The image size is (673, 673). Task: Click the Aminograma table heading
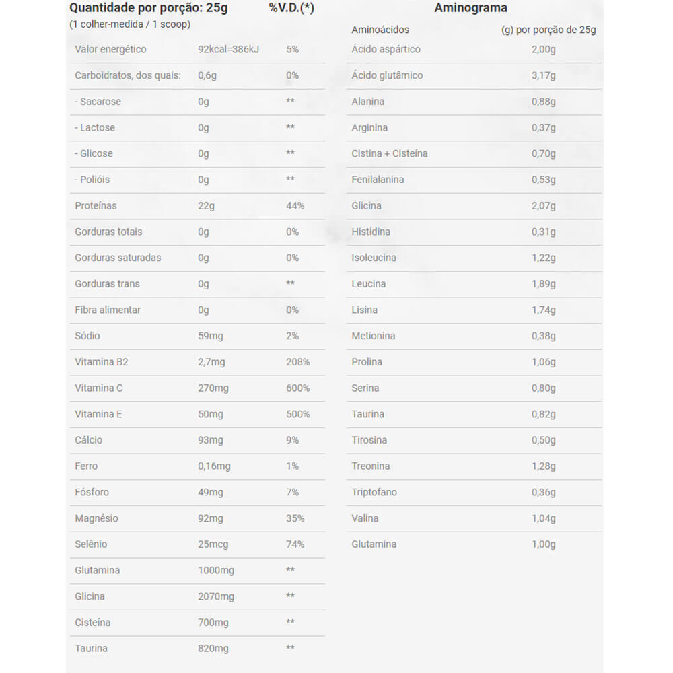coord(470,8)
